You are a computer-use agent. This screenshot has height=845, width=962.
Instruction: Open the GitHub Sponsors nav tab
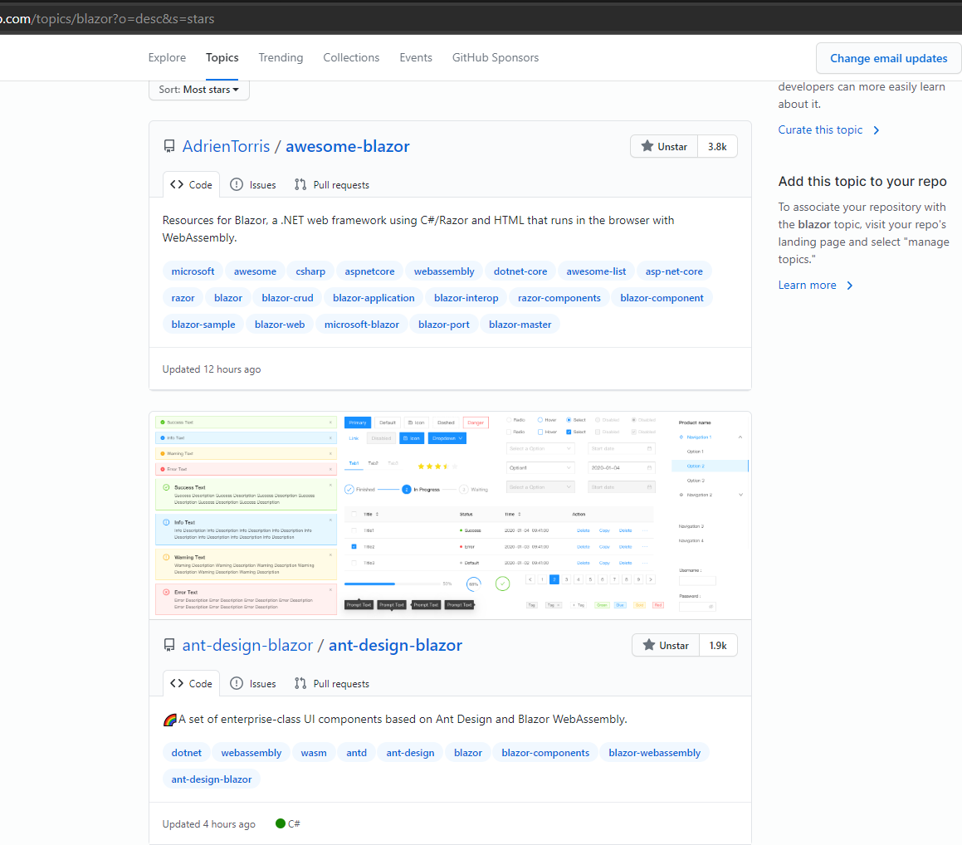coord(496,57)
